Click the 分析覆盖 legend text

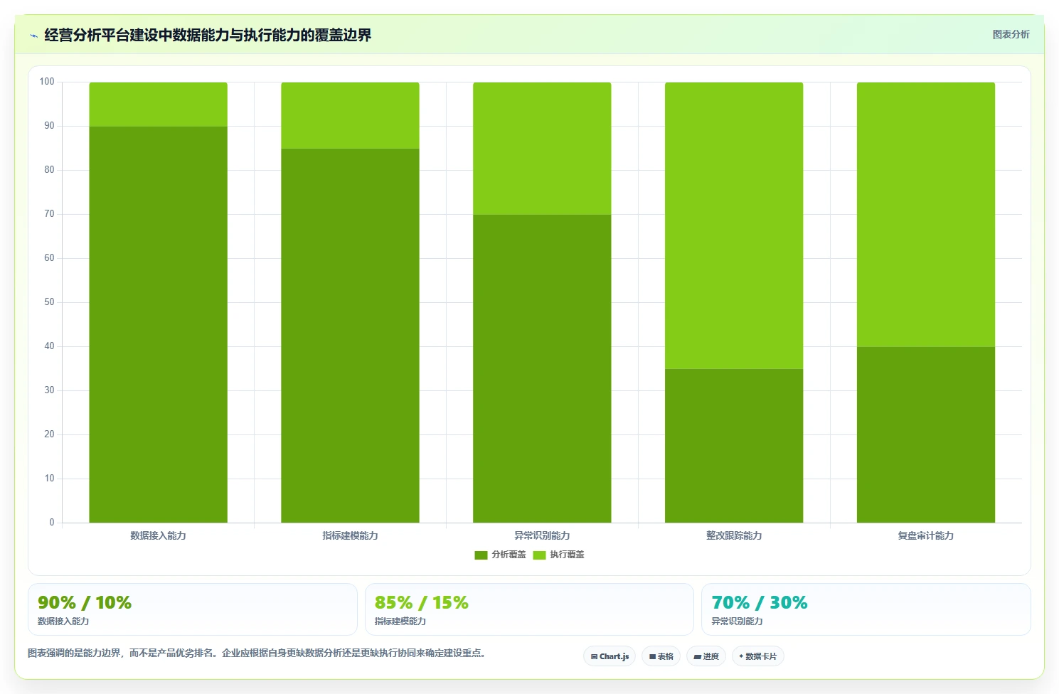click(x=509, y=555)
